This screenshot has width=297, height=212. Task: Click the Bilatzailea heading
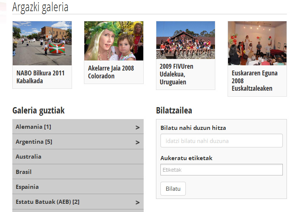[174, 110]
